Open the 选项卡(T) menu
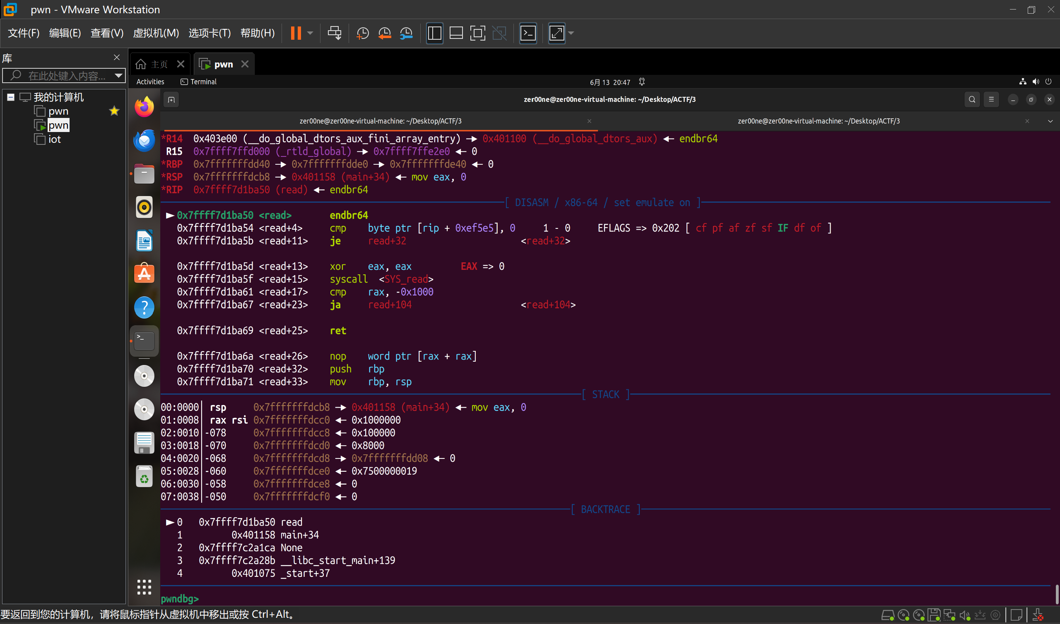Image resolution: width=1060 pixels, height=624 pixels. [x=210, y=33]
